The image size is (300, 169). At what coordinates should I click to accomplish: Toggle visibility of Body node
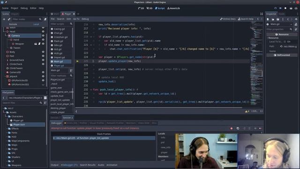tap(43, 52)
